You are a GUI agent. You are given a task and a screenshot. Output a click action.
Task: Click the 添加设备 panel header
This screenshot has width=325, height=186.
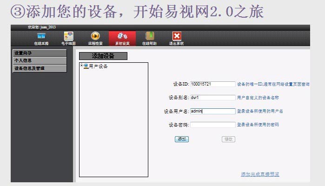[x=103, y=56]
